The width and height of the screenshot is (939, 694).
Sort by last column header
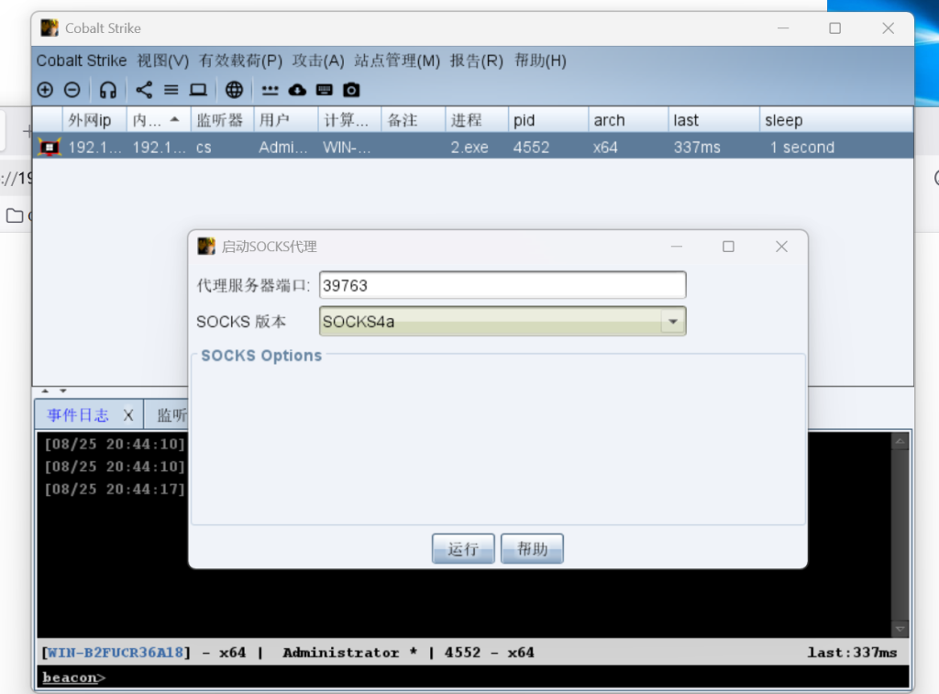[x=713, y=120]
